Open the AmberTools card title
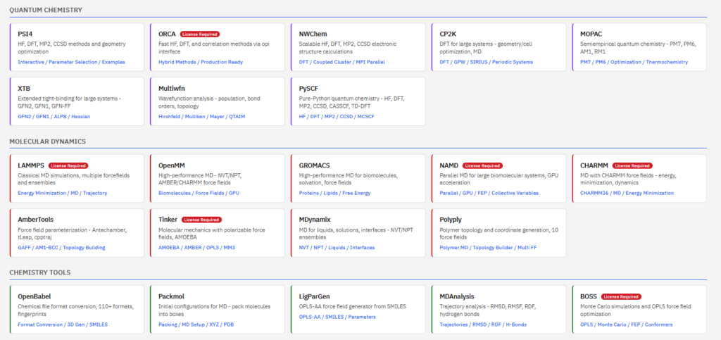This screenshot has height=340, width=721. [x=35, y=219]
